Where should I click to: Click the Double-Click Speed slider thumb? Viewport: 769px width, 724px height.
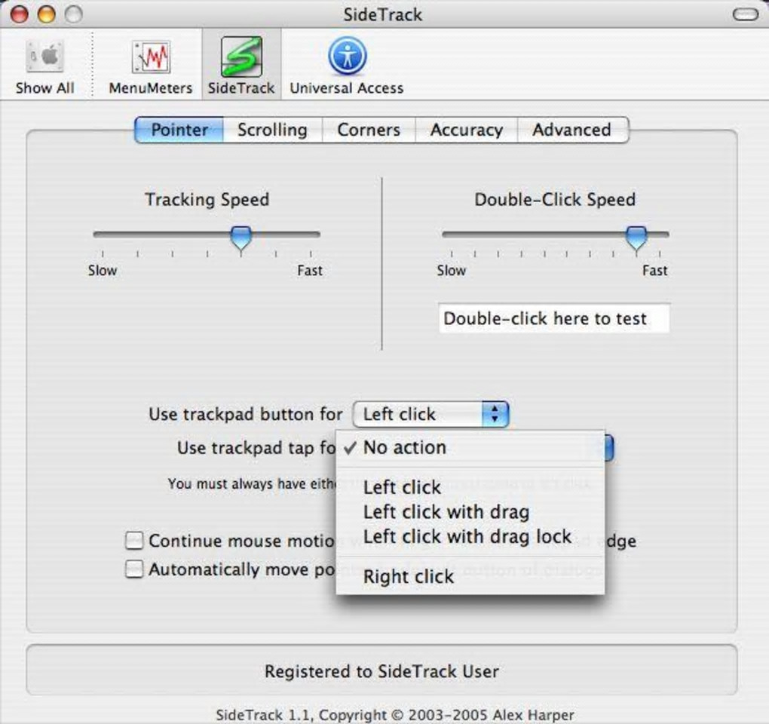pos(636,239)
